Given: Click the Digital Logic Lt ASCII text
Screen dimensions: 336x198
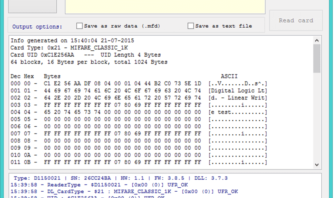Looking at the screenshot, I should 238,91.
